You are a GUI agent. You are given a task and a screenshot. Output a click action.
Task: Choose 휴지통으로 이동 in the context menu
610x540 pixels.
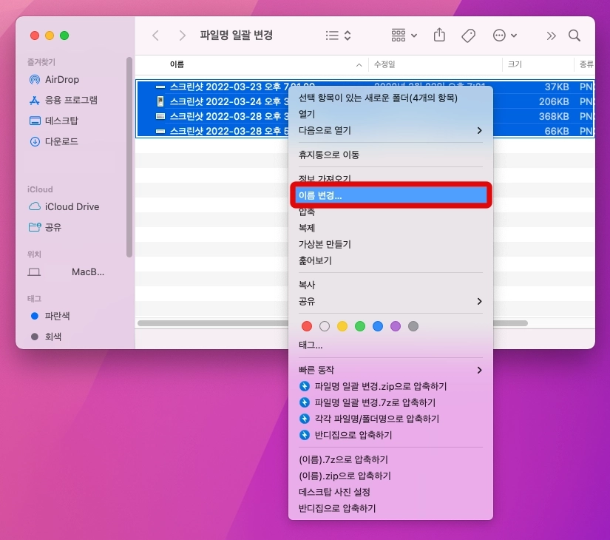(x=390, y=155)
